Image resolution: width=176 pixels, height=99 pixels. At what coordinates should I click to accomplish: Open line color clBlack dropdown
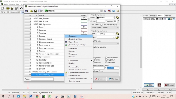[113, 18]
